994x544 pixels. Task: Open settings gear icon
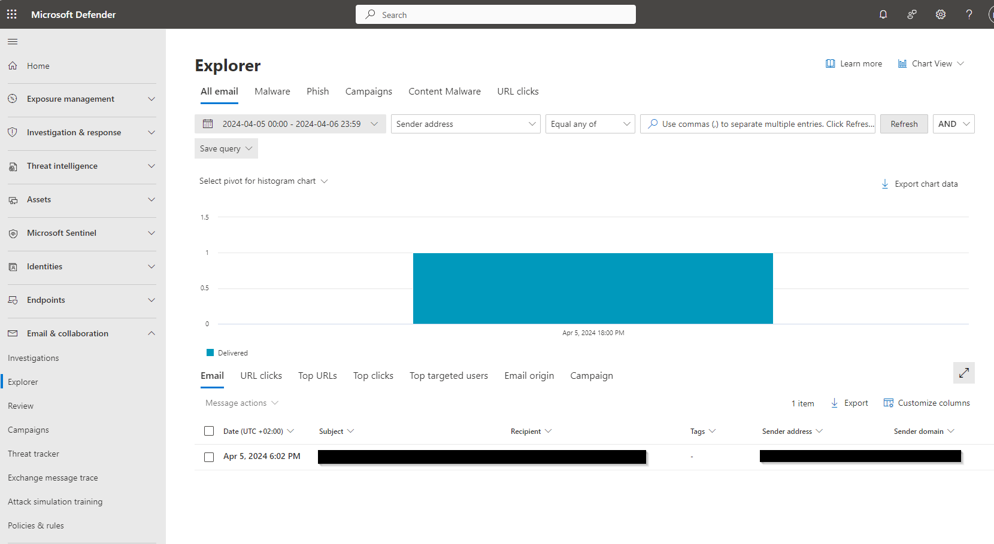pos(941,14)
